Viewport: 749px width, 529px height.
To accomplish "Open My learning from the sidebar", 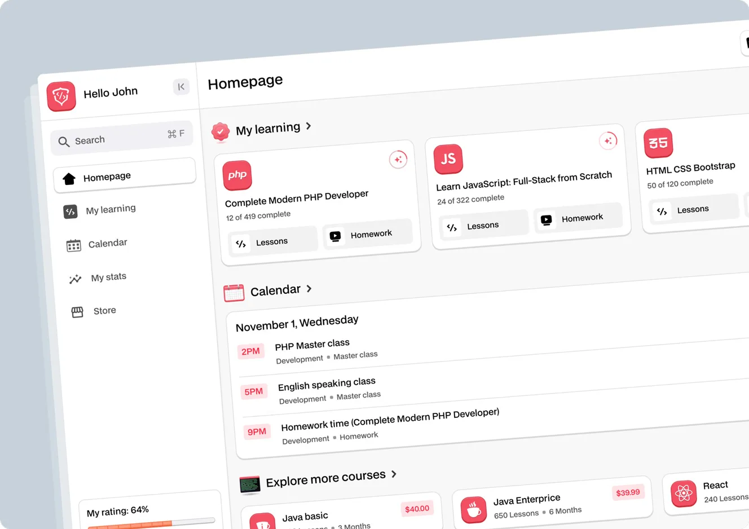I will pyautogui.click(x=111, y=209).
